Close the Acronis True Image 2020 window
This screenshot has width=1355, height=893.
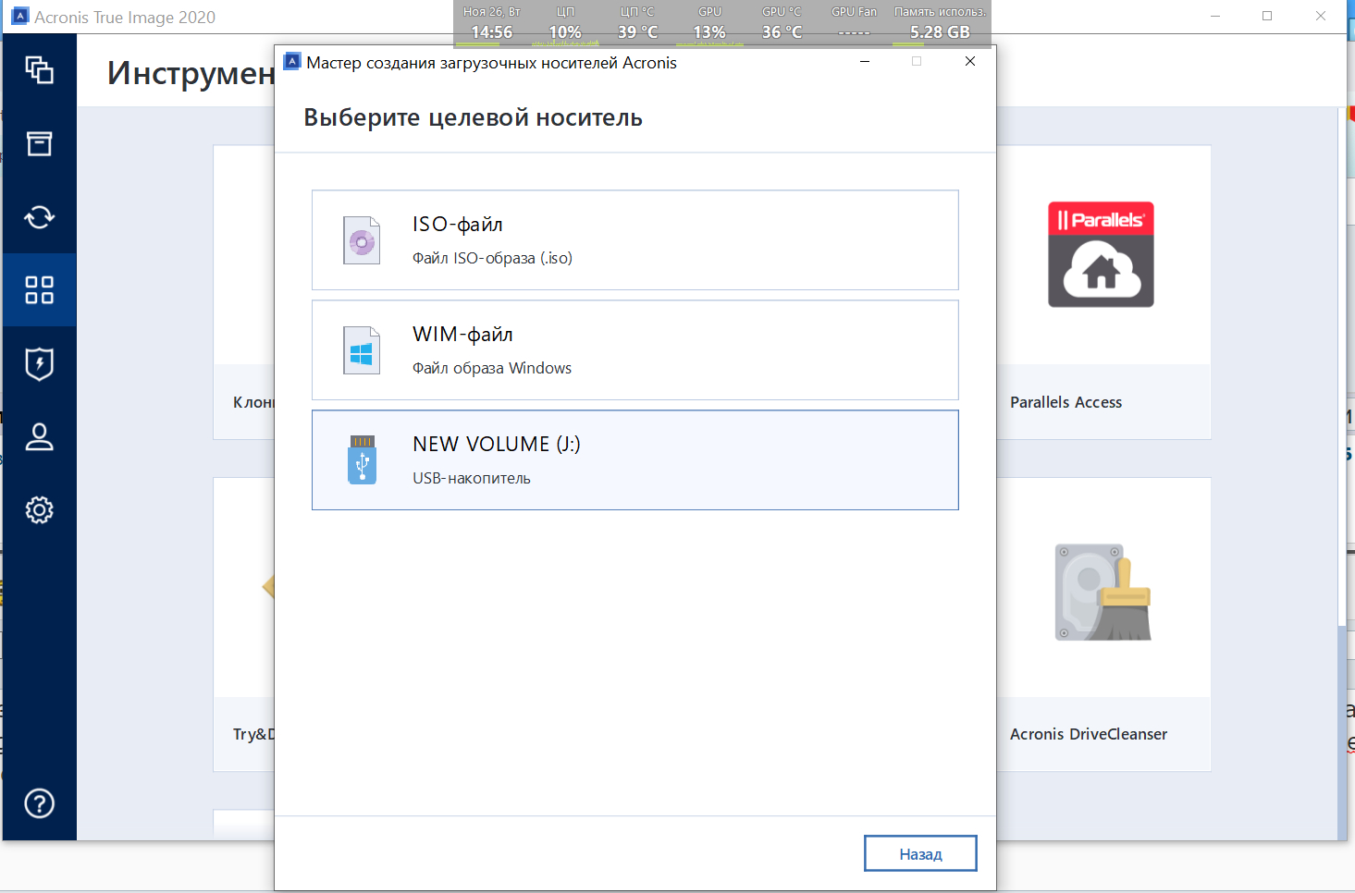coord(1321,16)
